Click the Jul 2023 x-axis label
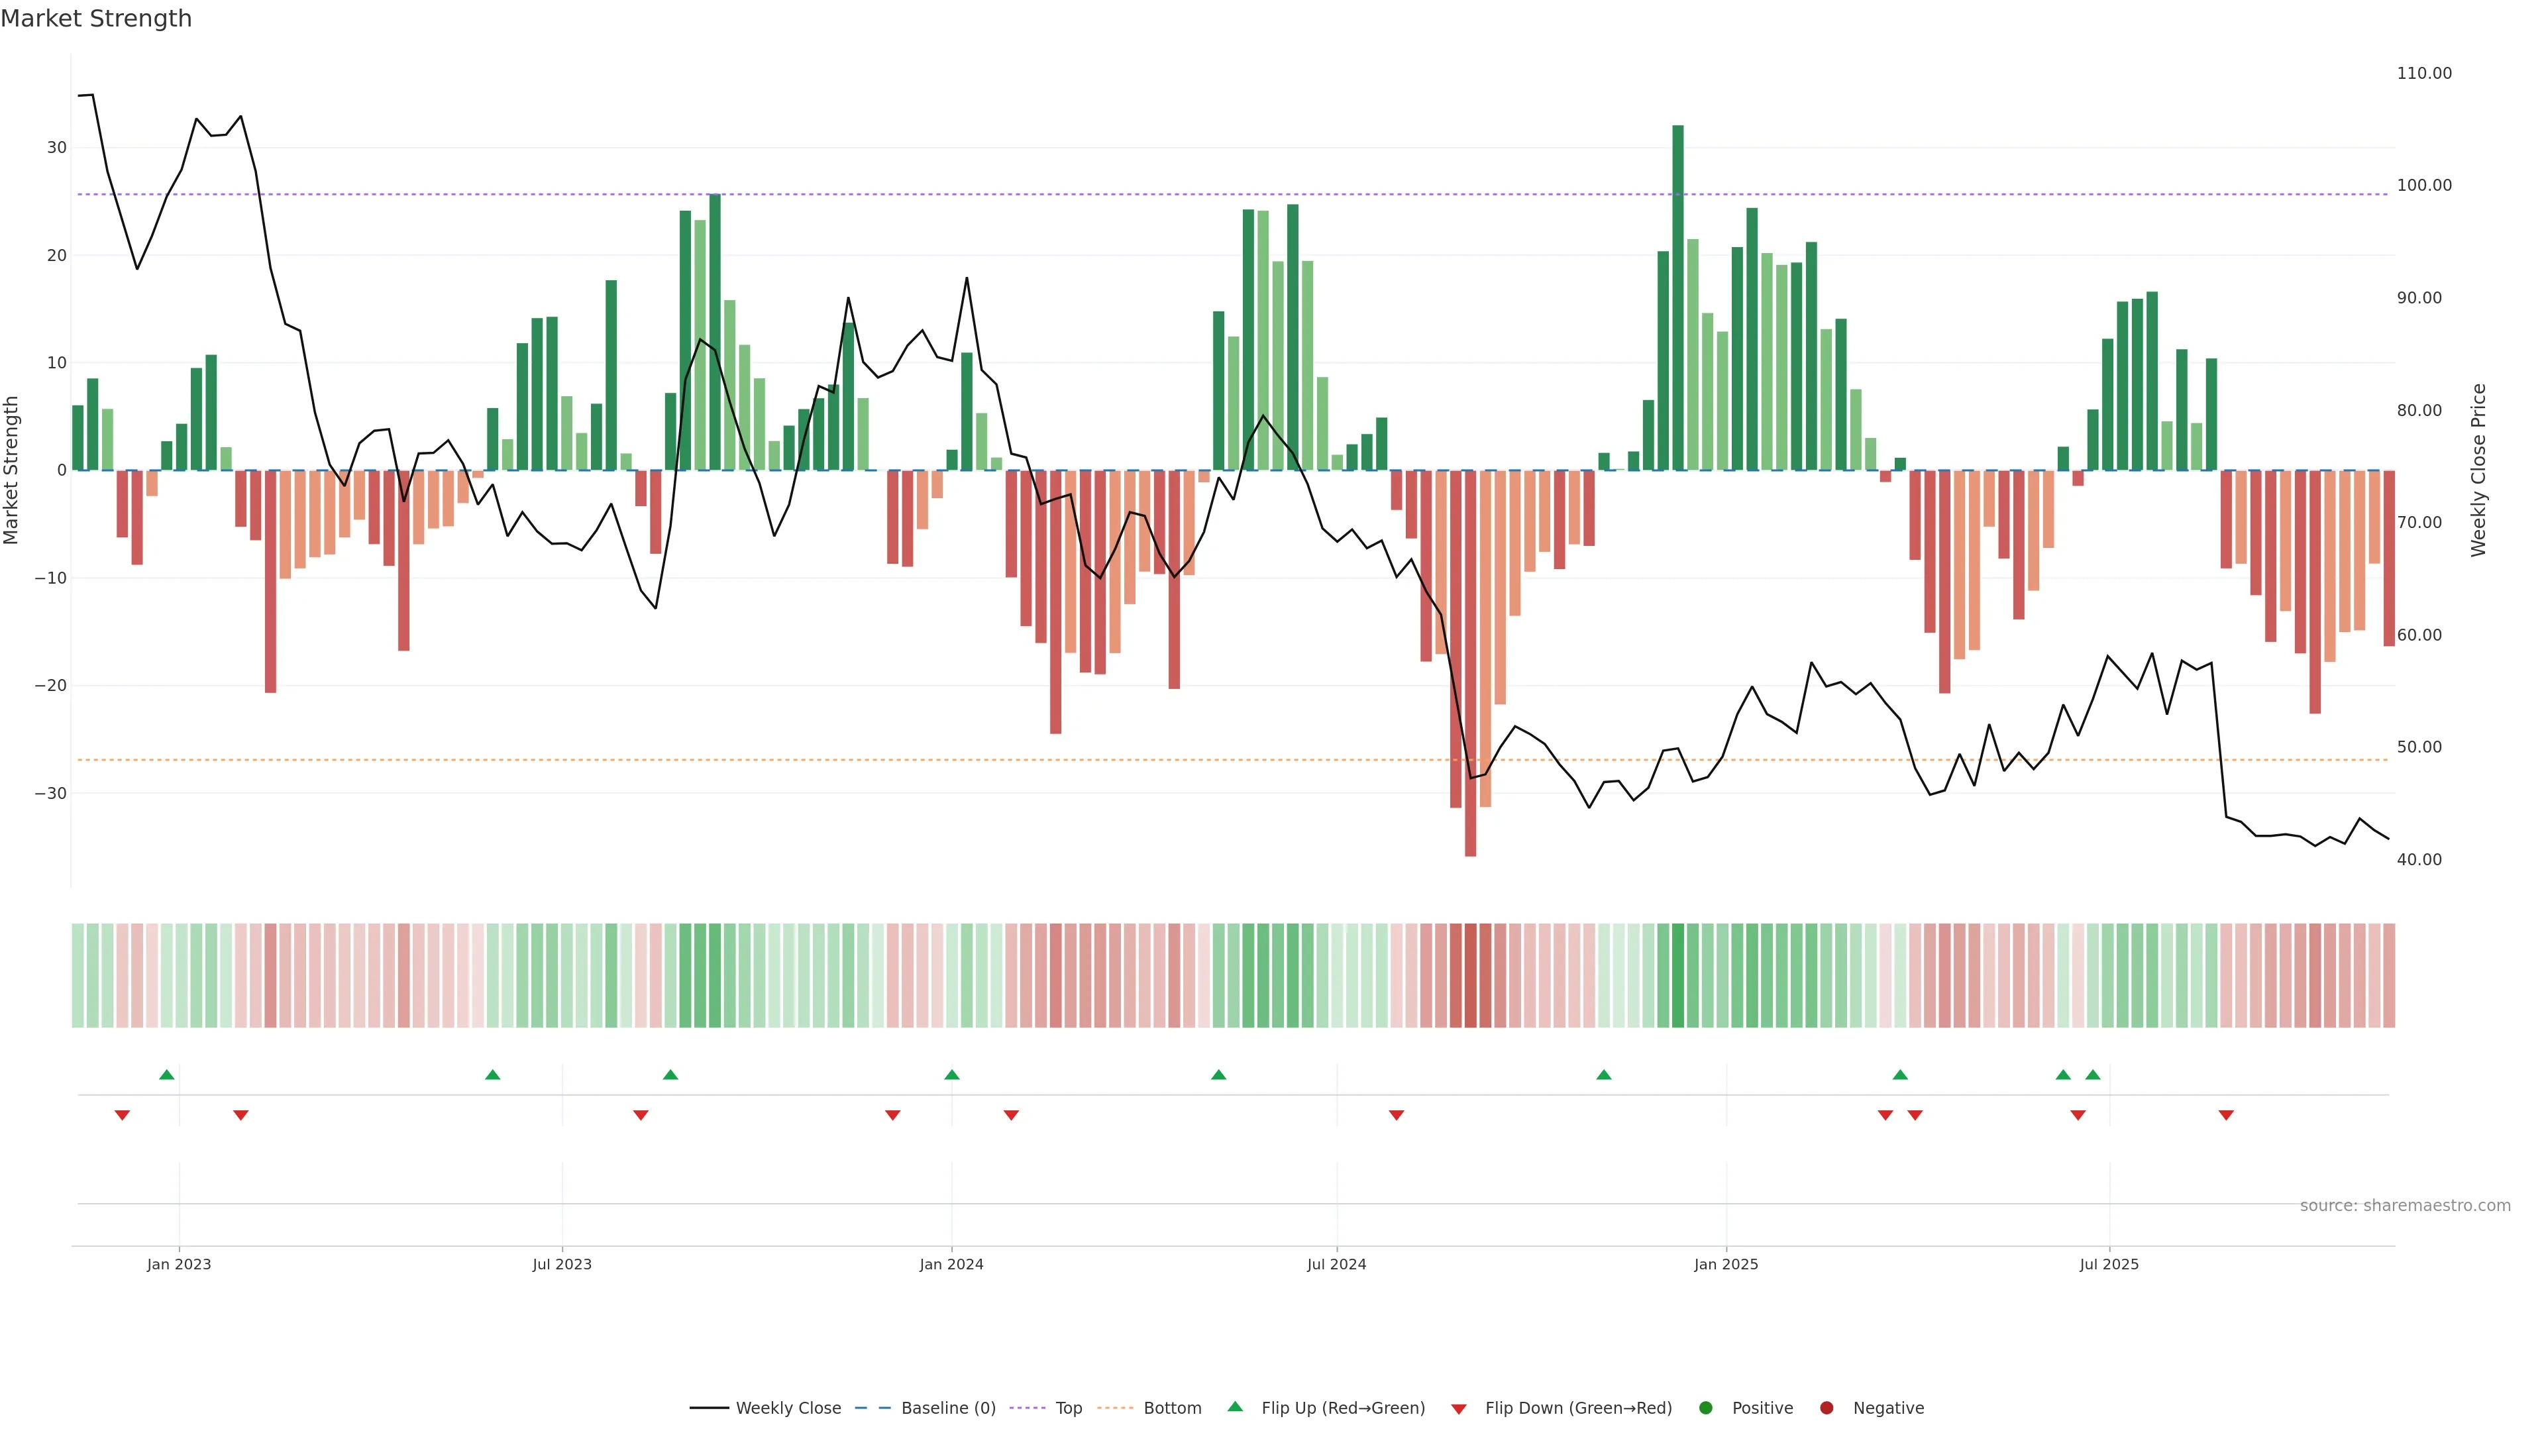This screenshot has height=1431, width=2544. 562,1264
